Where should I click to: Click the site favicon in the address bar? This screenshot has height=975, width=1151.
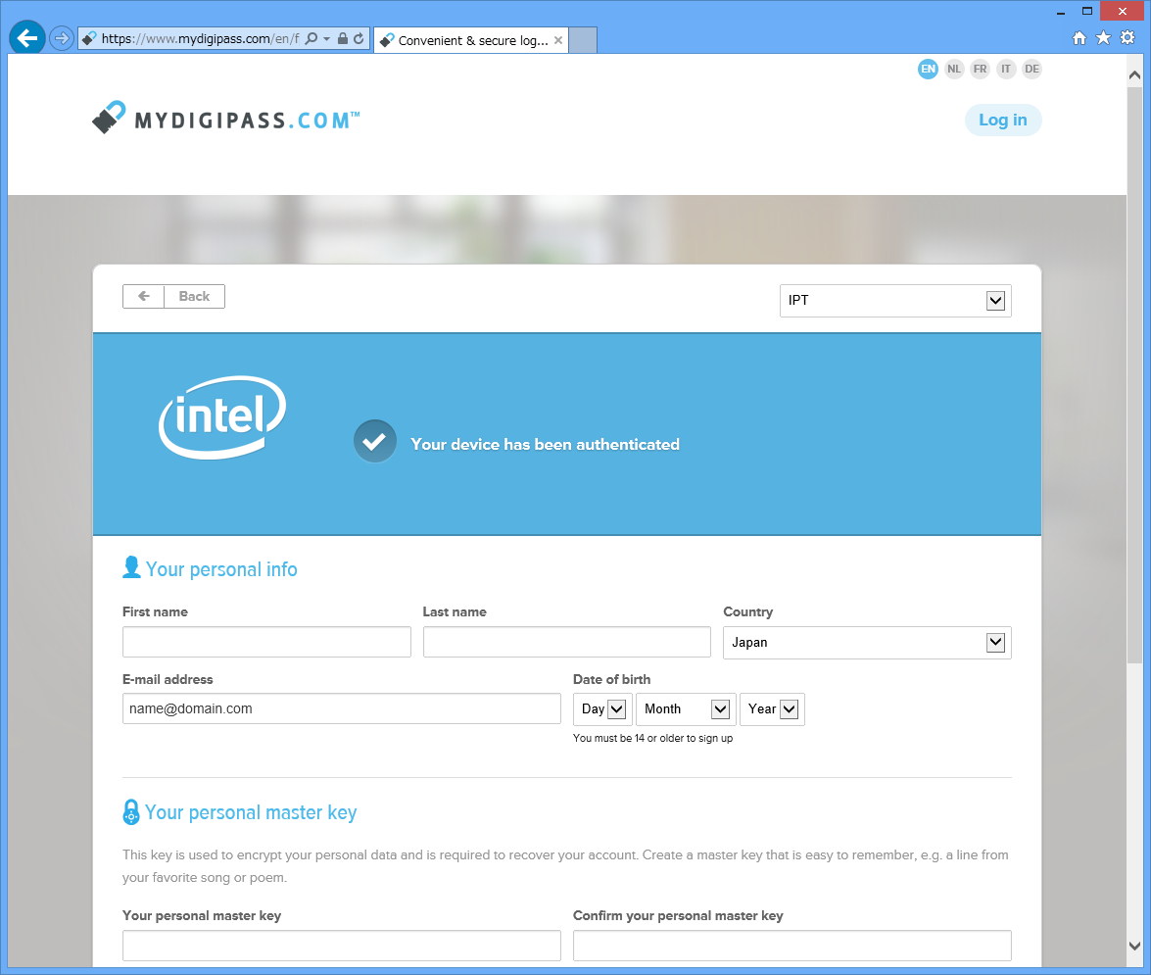[89, 39]
